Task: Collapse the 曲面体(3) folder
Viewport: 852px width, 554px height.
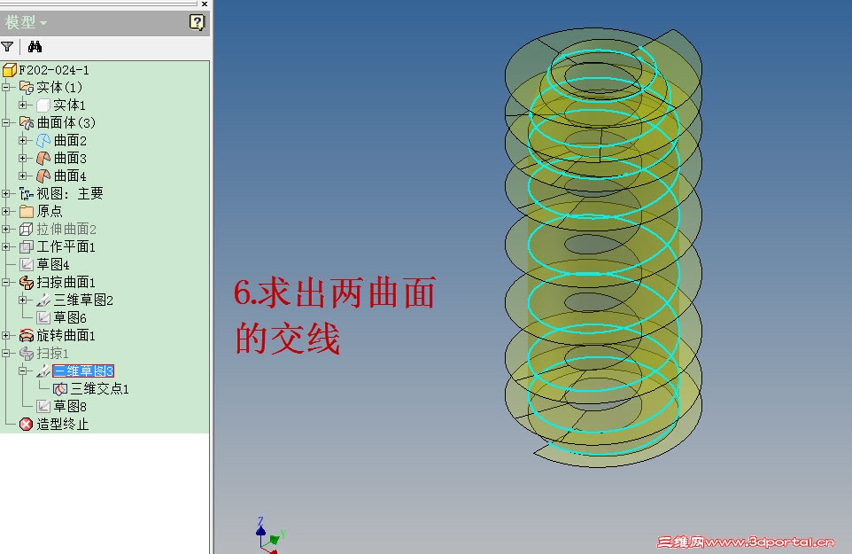Action: coord(6,123)
